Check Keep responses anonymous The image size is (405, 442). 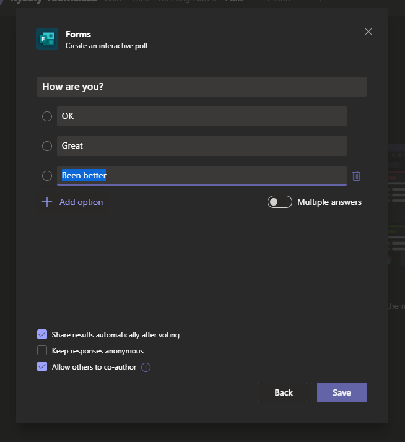[x=42, y=350]
